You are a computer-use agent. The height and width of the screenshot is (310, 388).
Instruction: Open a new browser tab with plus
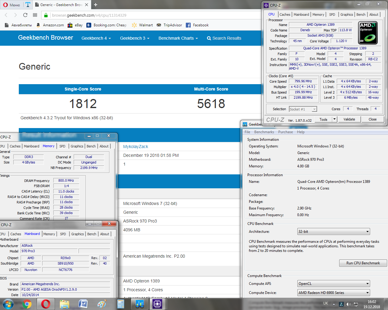click(95, 5)
